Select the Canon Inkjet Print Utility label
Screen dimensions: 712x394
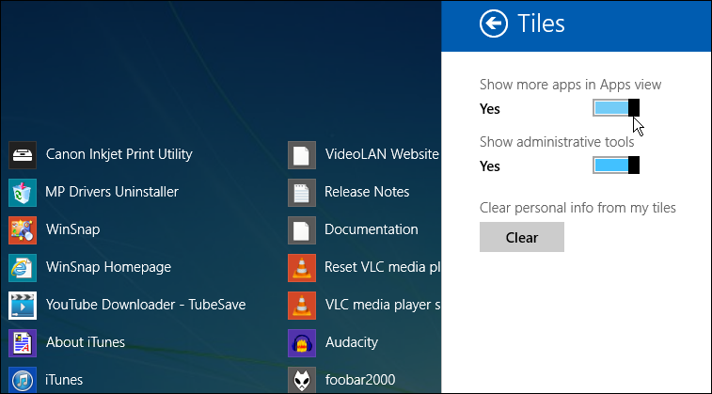119,154
